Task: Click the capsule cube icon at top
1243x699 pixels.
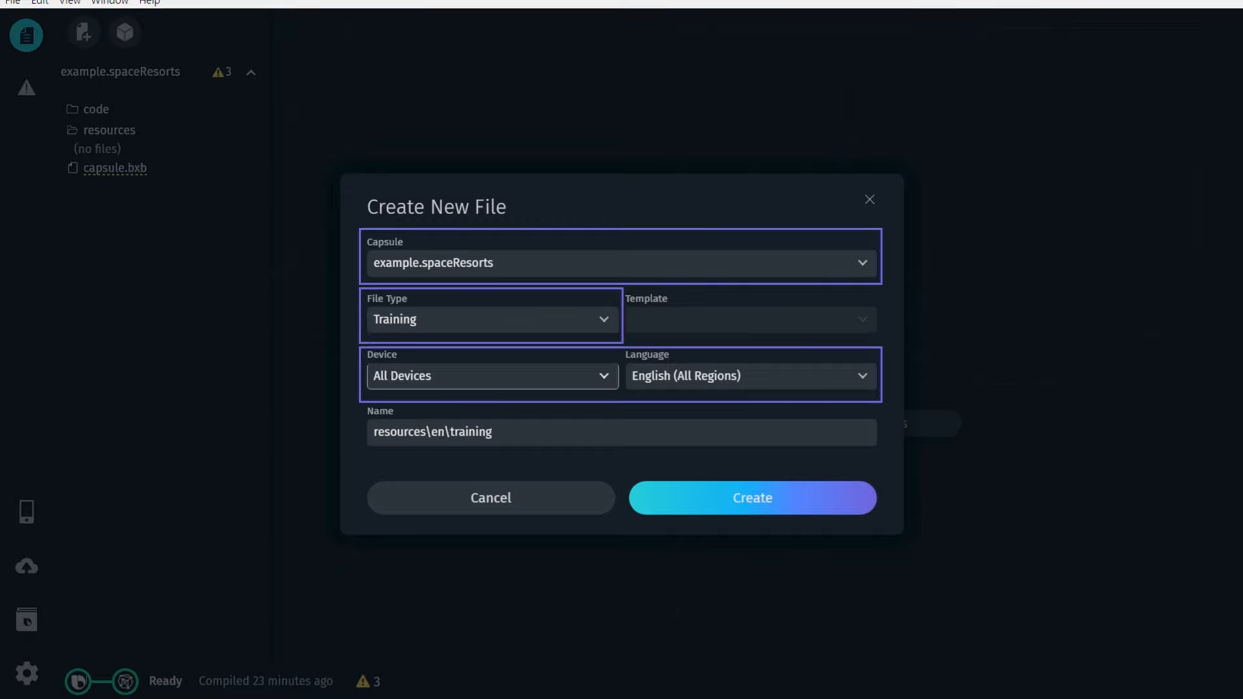Action: point(125,32)
